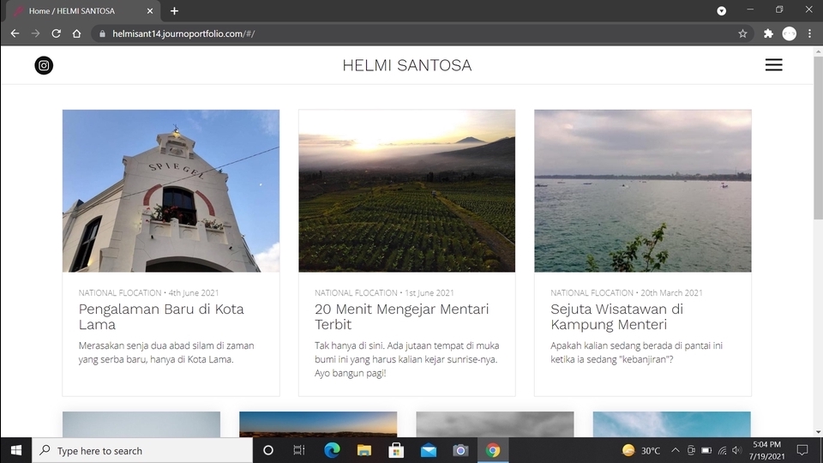Click the '20th March 2021' publication label
823x463 pixels.
[x=671, y=293]
